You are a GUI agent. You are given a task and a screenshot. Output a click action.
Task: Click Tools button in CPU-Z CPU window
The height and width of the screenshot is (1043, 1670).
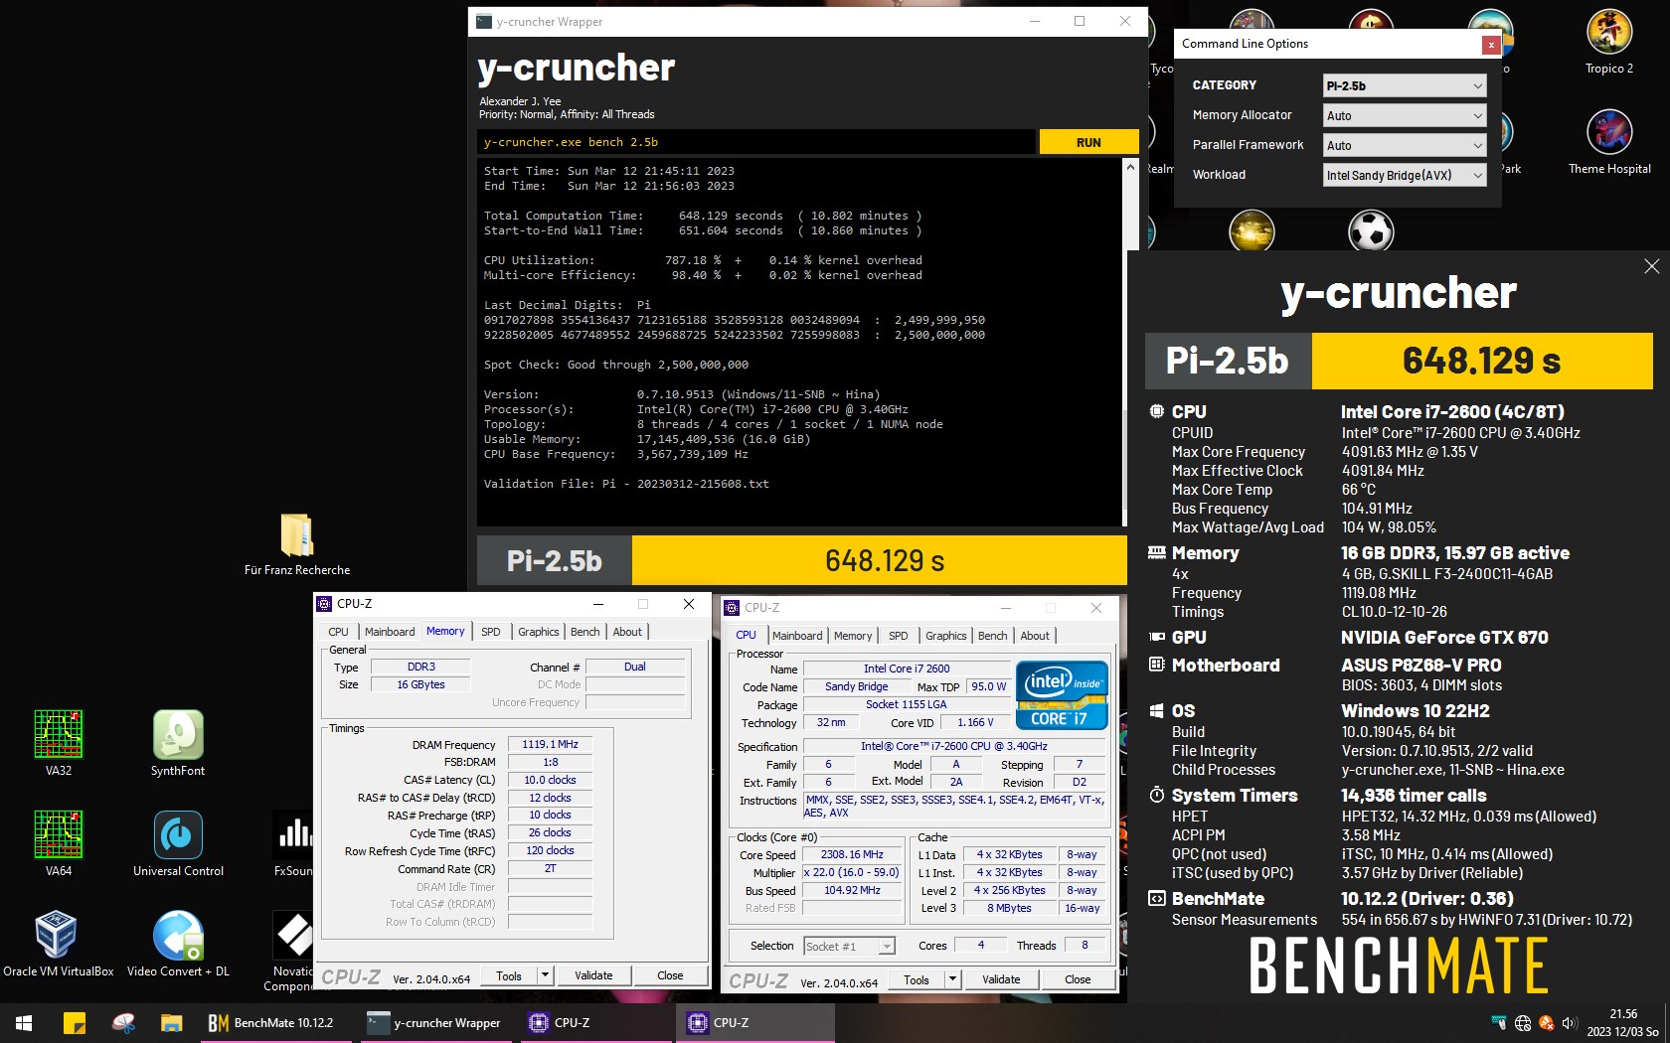(917, 979)
